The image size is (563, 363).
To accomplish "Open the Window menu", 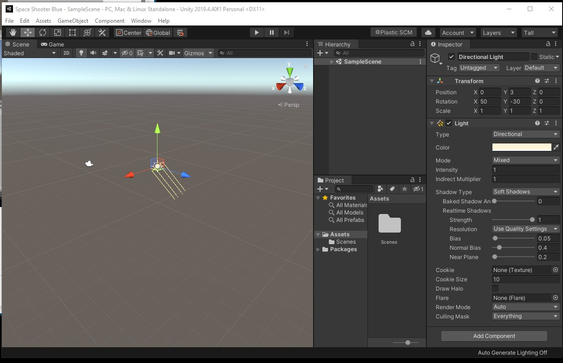I will (141, 21).
